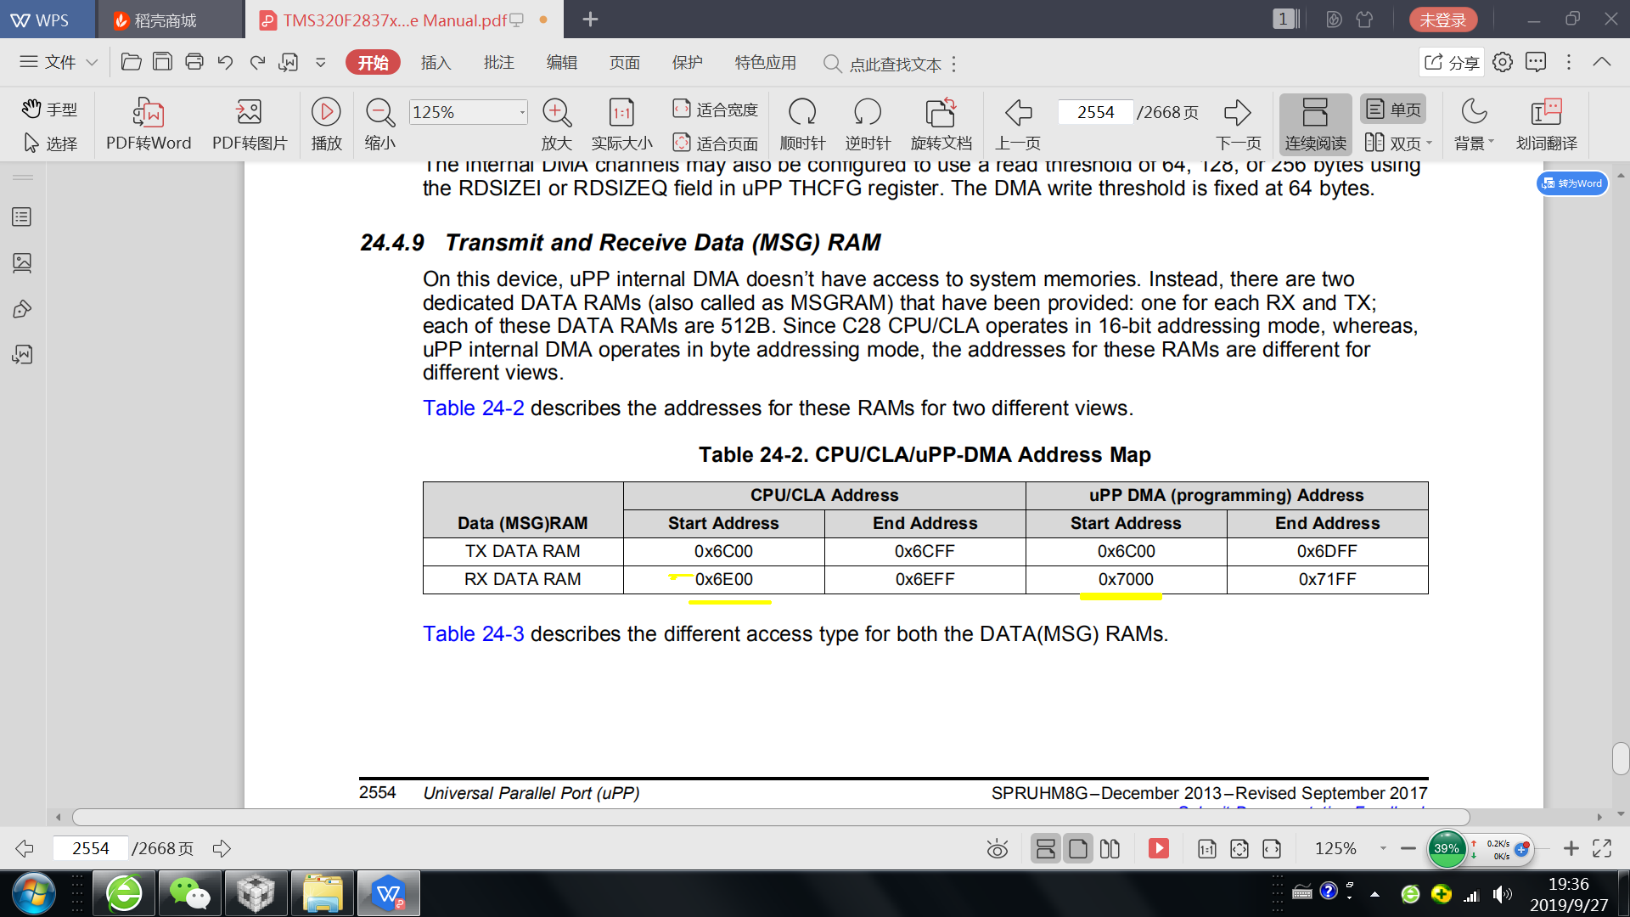Open bookmarks outline panel in left sidebar
Viewport: 1630px width, 917px height.
[22, 217]
